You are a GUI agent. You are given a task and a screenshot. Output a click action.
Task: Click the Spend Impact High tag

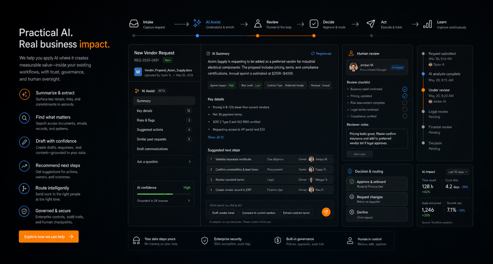click(x=222, y=85)
